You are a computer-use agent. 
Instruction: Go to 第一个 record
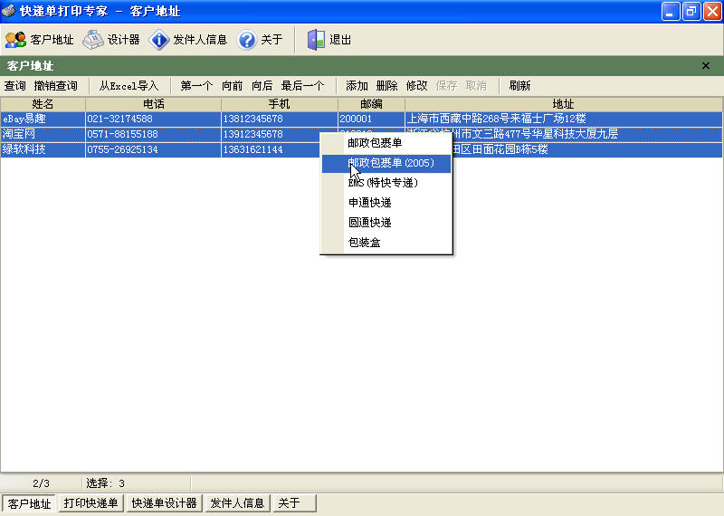coord(196,86)
